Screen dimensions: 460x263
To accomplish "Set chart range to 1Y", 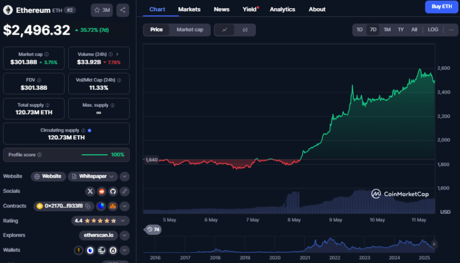I will point(400,30).
